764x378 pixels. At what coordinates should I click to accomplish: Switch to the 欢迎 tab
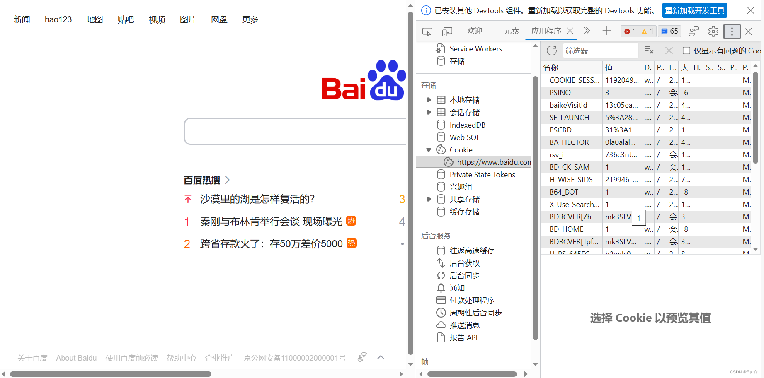point(475,31)
